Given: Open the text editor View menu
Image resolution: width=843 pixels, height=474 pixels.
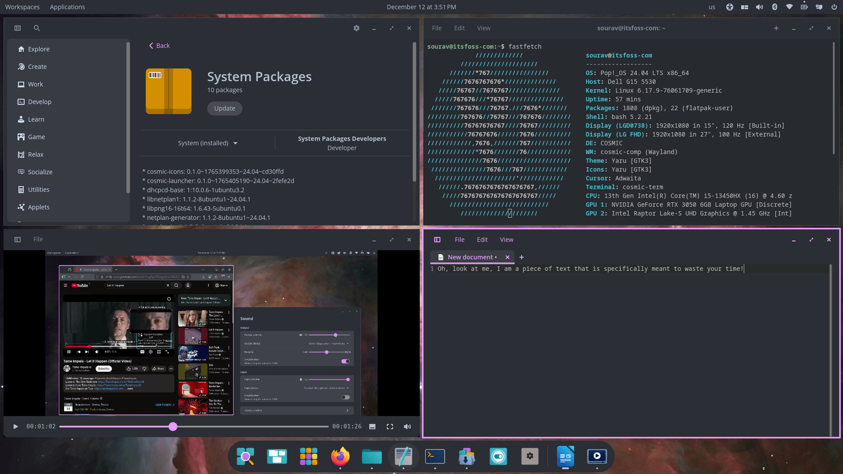Looking at the screenshot, I should (x=506, y=240).
